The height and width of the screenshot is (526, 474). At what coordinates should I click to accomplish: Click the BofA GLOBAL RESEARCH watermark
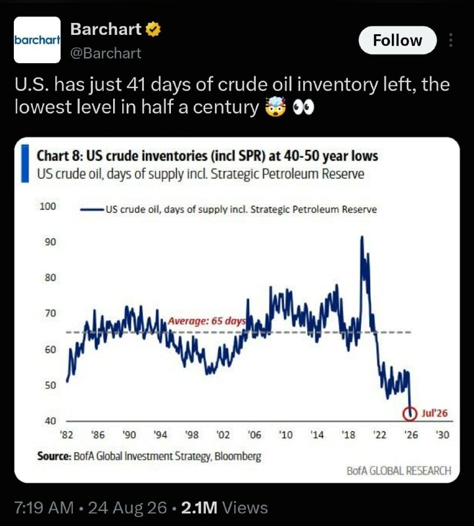[x=399, y=471]
